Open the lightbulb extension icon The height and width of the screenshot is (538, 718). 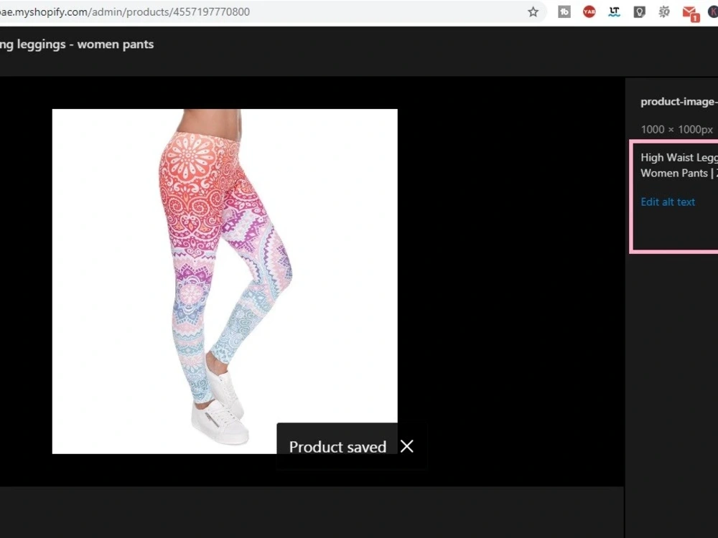coord(639,12)
